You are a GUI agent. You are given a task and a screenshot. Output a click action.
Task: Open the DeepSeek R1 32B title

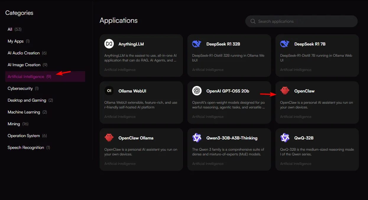223,44
